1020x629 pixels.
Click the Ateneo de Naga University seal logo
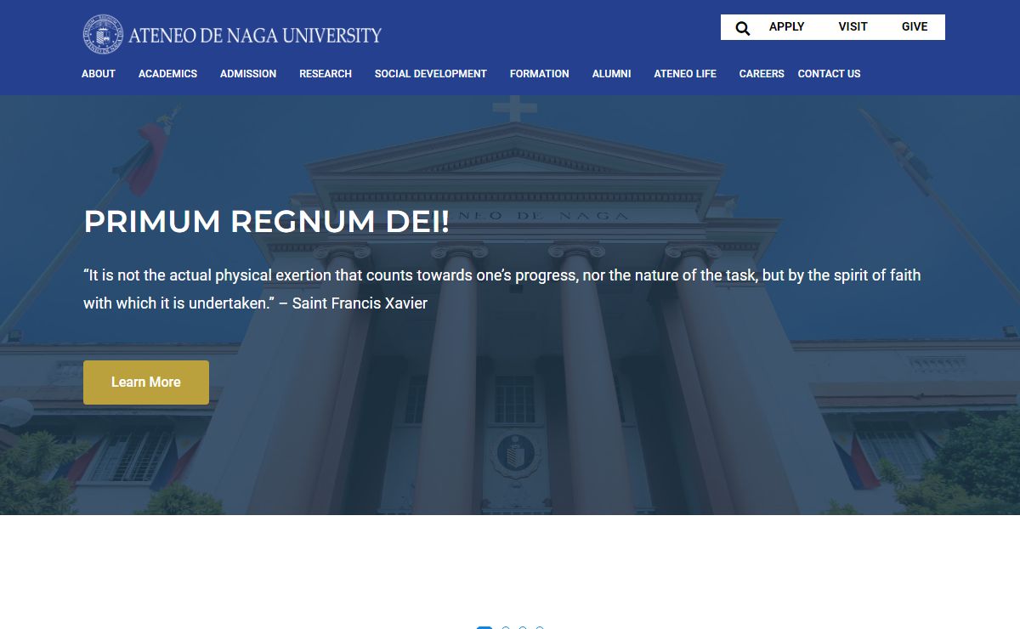(x=103, y=35)
